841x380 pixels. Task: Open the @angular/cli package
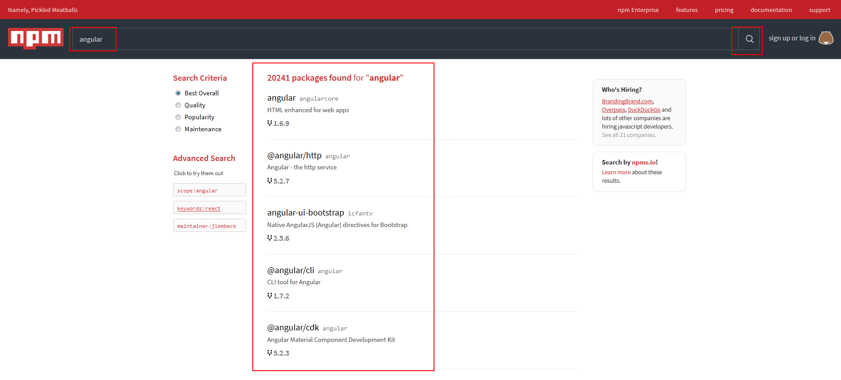pyautogui.click(x=291, y=270)
